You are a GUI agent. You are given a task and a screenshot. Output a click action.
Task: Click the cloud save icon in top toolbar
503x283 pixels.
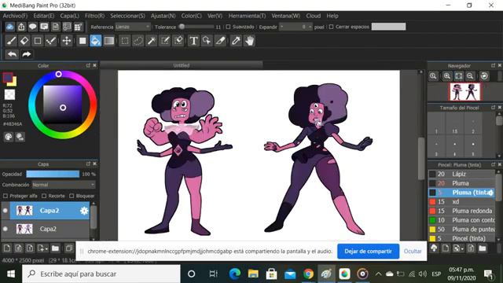point(10,27)
